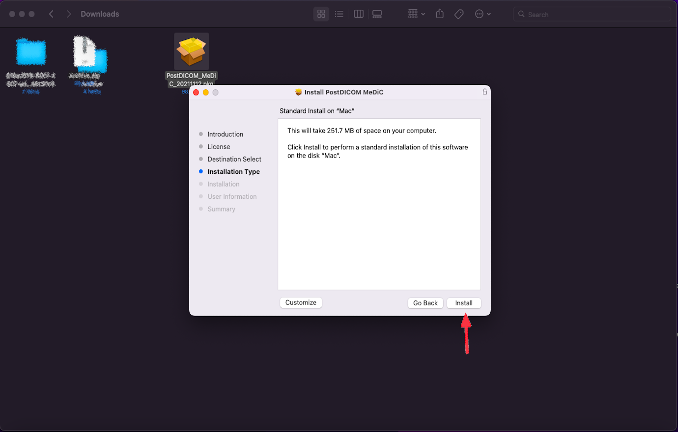This screenshot has width=678, height=432.
Task: Click the Tags icon in the toolbar
Action: [458, 14]
